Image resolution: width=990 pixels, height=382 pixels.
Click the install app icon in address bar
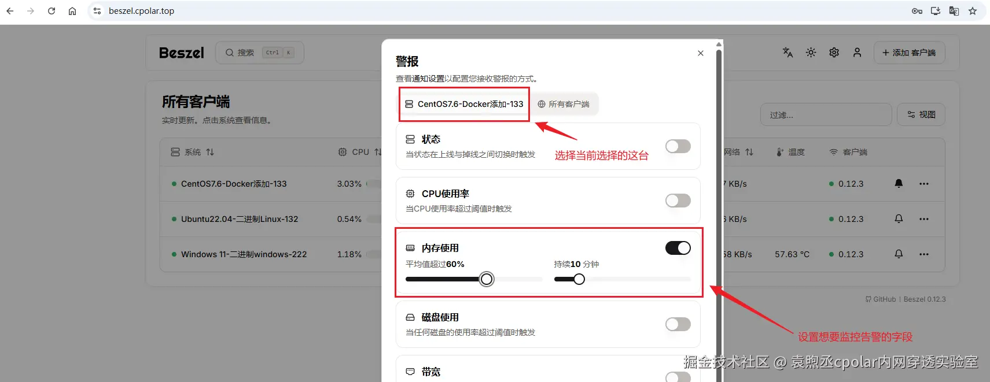point(936,11)
